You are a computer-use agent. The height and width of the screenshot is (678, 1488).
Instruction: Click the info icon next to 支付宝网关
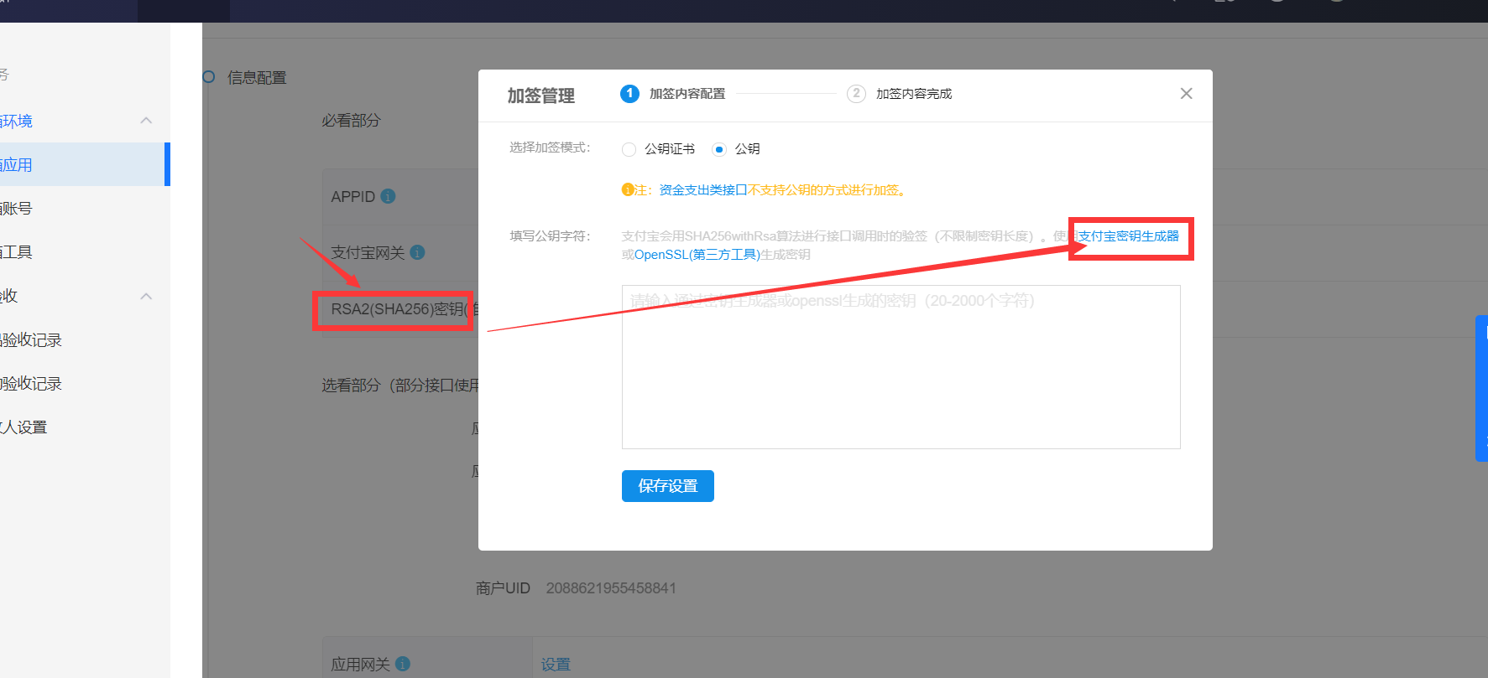[x=417, y=252]
